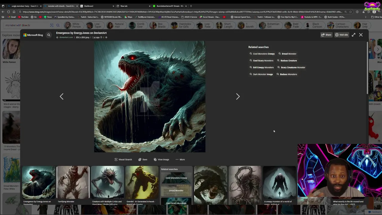Search related 'Dark Monster Image'
382x215 pixels.
(261, 74)
